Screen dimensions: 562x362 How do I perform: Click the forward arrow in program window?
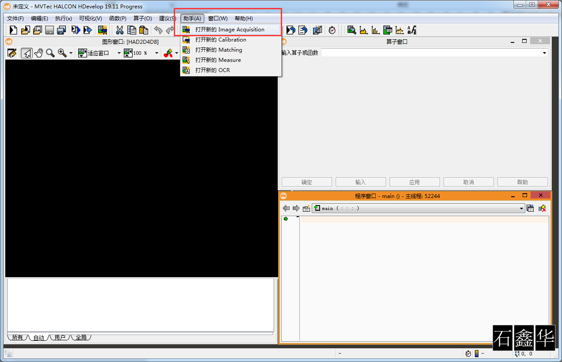(296, 208)
